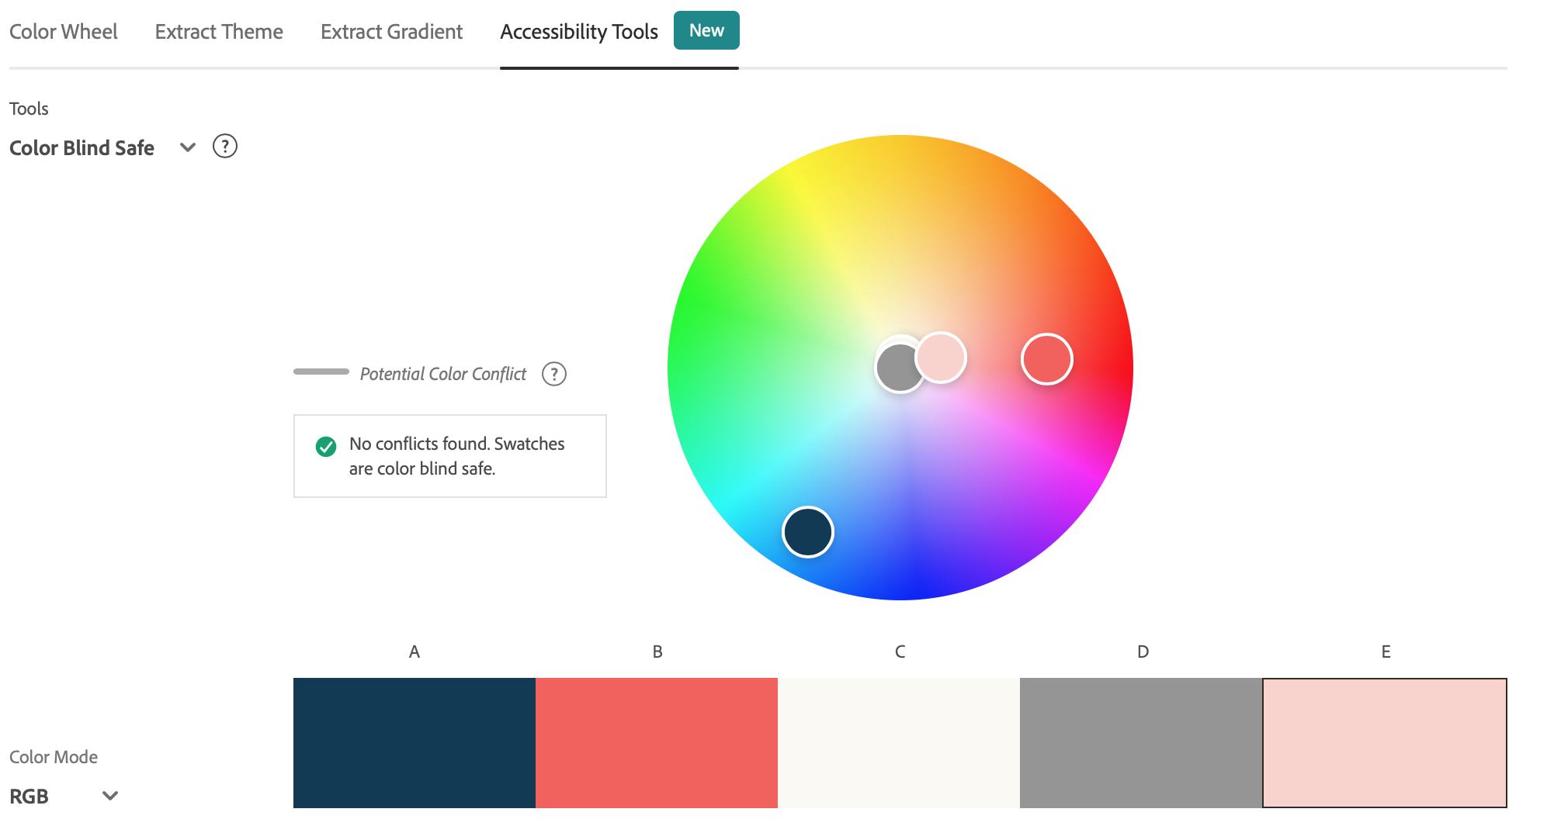Screen dimensions: 1554x833
Task: Click the Accessibility Tools tab
Action: (578, 32)
